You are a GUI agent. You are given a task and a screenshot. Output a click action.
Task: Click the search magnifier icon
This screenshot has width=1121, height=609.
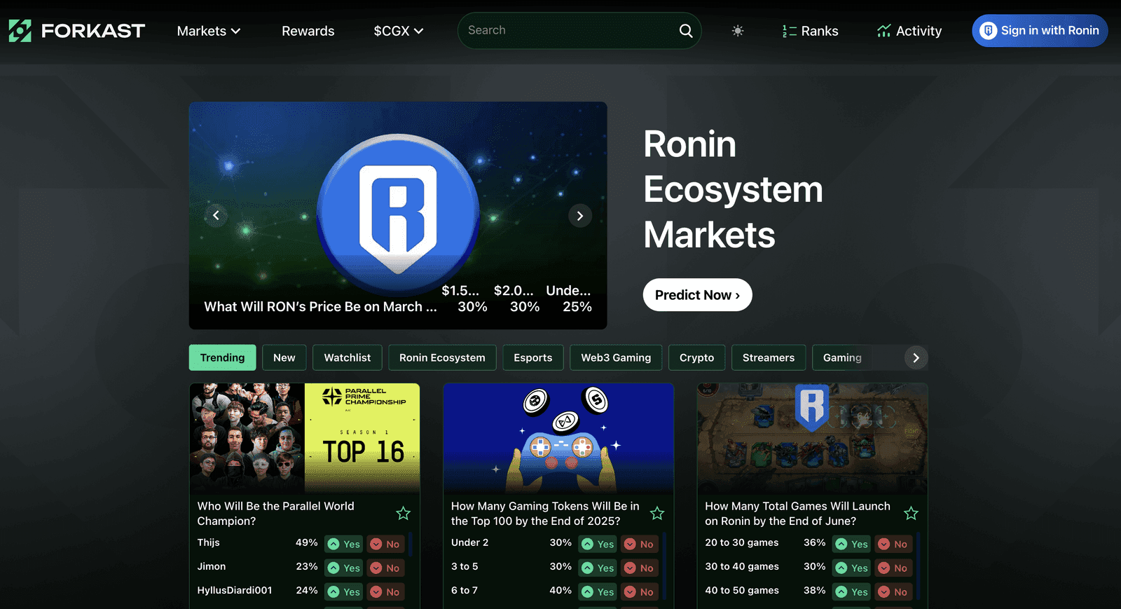tap(686, 31)
